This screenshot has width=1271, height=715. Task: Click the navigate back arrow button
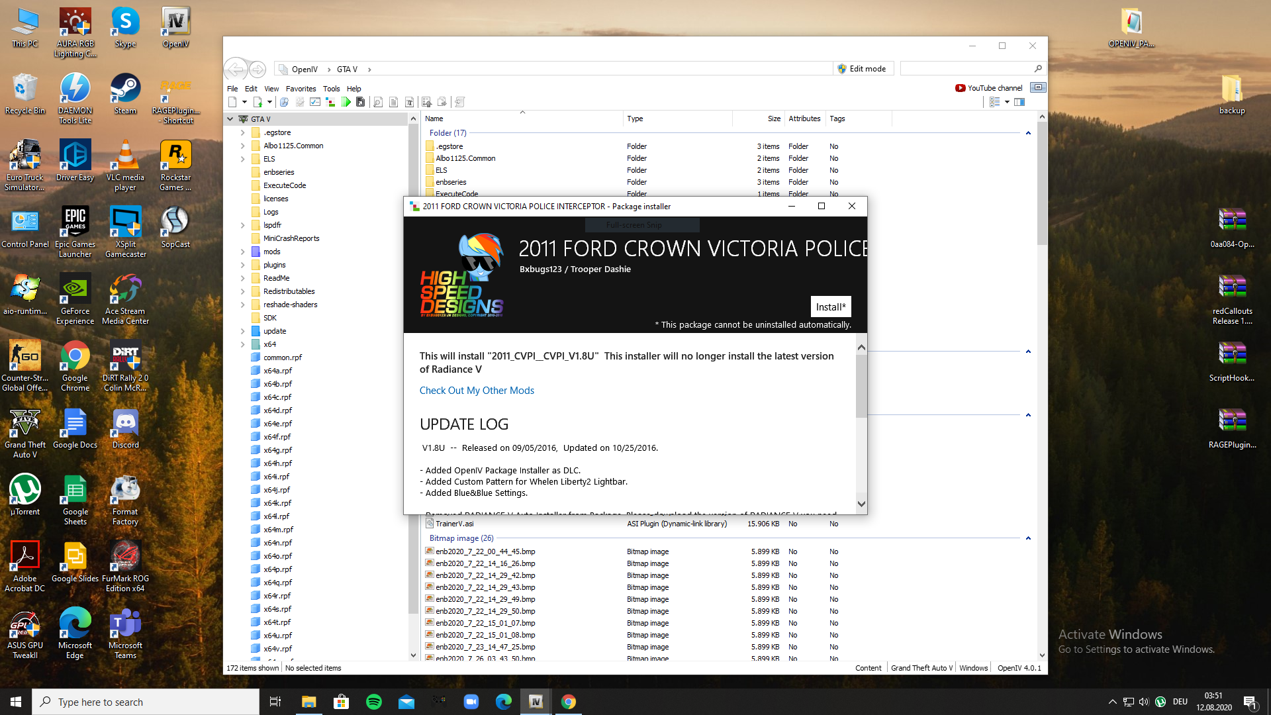236,69
